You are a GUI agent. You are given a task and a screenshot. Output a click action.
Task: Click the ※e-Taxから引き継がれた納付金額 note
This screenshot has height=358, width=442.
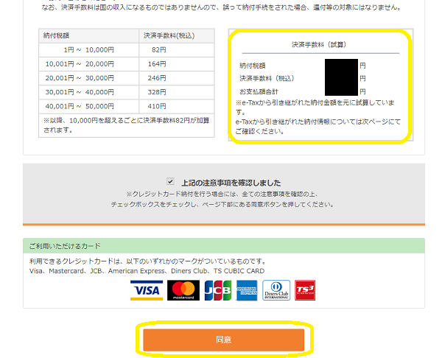[x=315, y=107]
